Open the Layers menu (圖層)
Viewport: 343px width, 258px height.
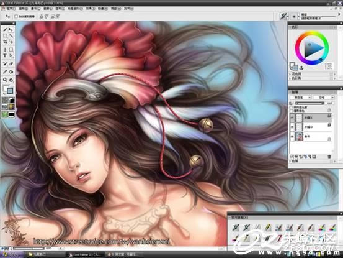48,9
